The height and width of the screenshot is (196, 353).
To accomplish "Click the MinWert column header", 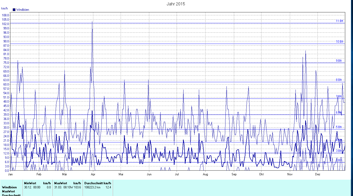I will (x=30, y=183).
